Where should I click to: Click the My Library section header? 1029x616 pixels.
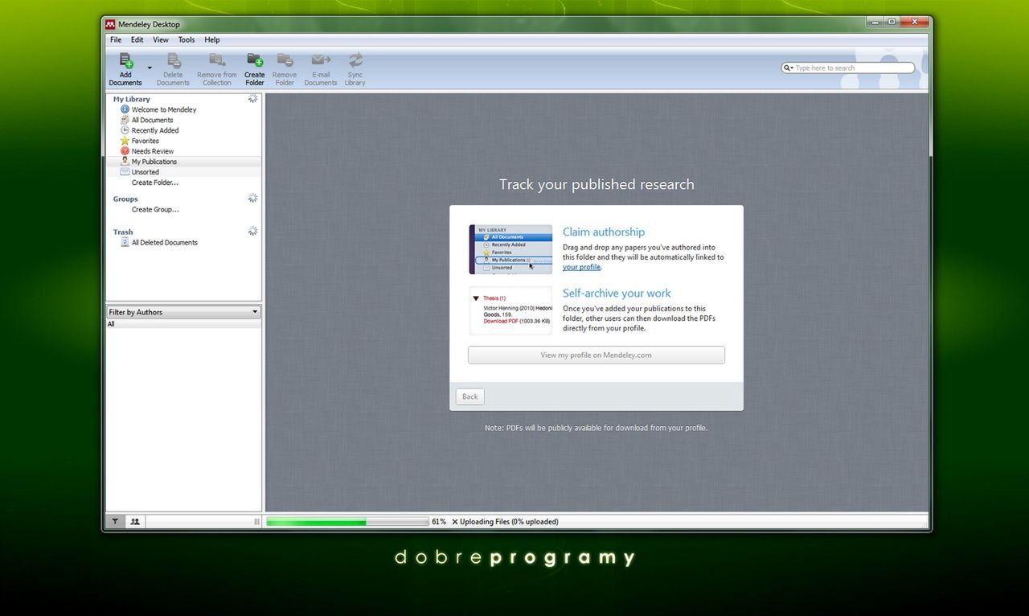coord(132,99)
